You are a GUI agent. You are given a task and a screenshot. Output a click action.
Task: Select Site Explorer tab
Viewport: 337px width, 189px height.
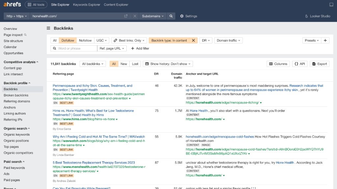(x=60, y=5)
